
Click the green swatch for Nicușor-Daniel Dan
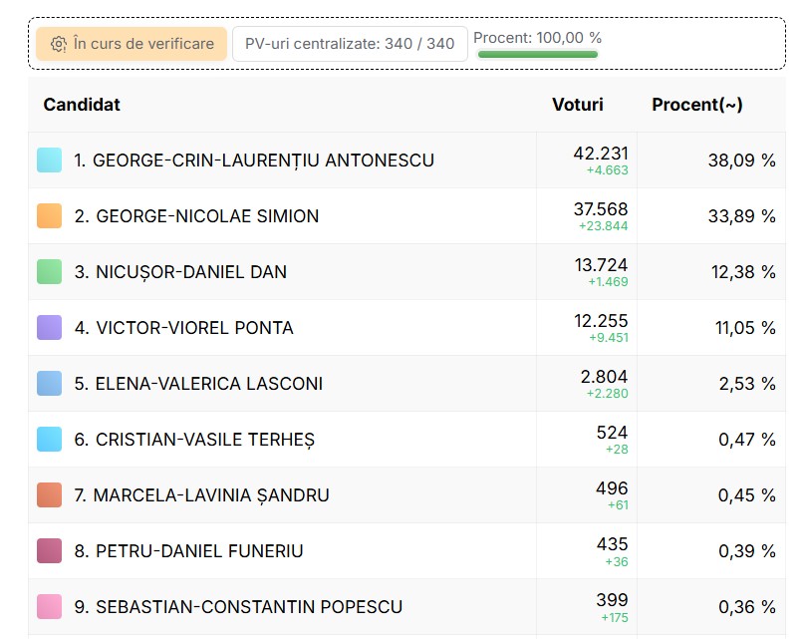pyautogui.click(x=49, y=271)
